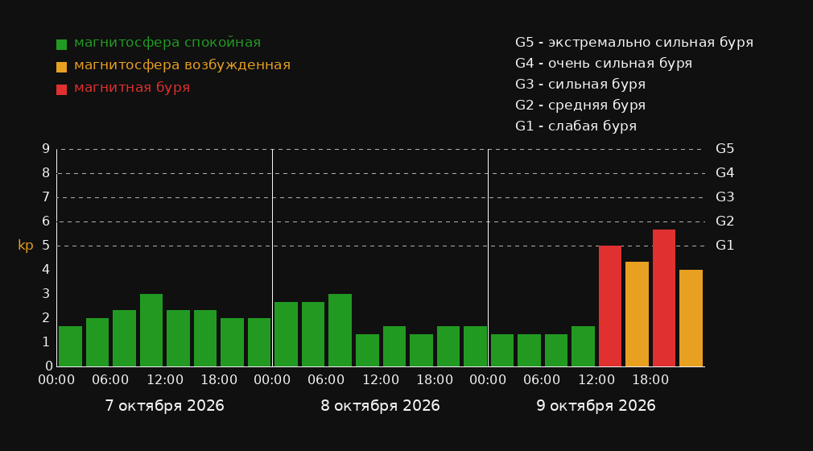Screen dimensions: 813x451
Task: Click the 18:00 tick label of 8 October
Action: (x=435, y=380)
